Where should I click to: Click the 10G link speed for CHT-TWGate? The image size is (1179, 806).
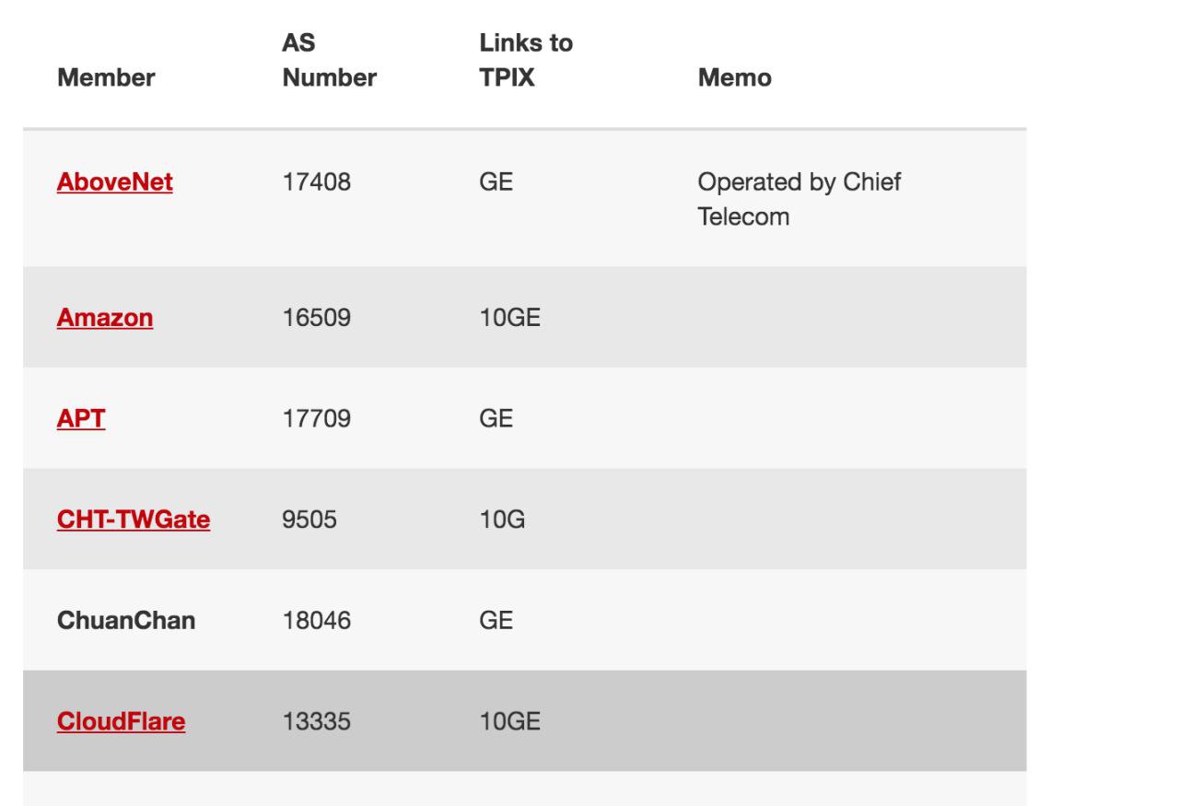pyautogui.click(x=496, y=520)
